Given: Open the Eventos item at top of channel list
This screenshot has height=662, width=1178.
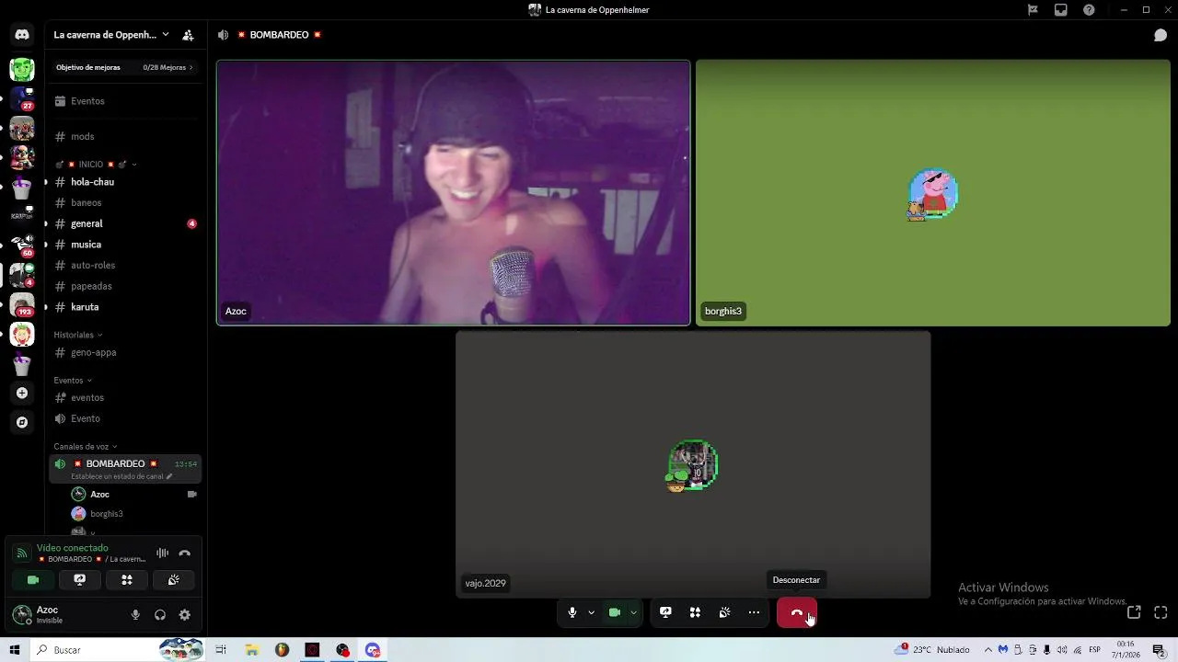Looking at the screenshot, I should tap(125, 101).
